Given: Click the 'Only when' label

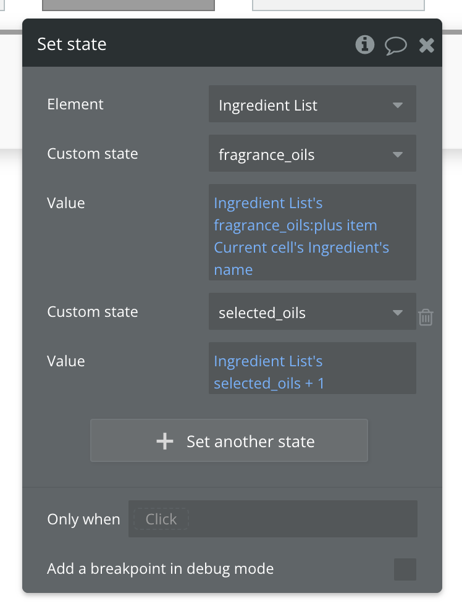Looking at the screenshot, I should click(83, 519).
